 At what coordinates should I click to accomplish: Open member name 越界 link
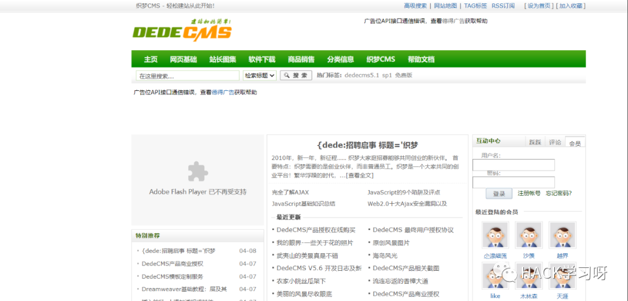click(x=562, y=256)
